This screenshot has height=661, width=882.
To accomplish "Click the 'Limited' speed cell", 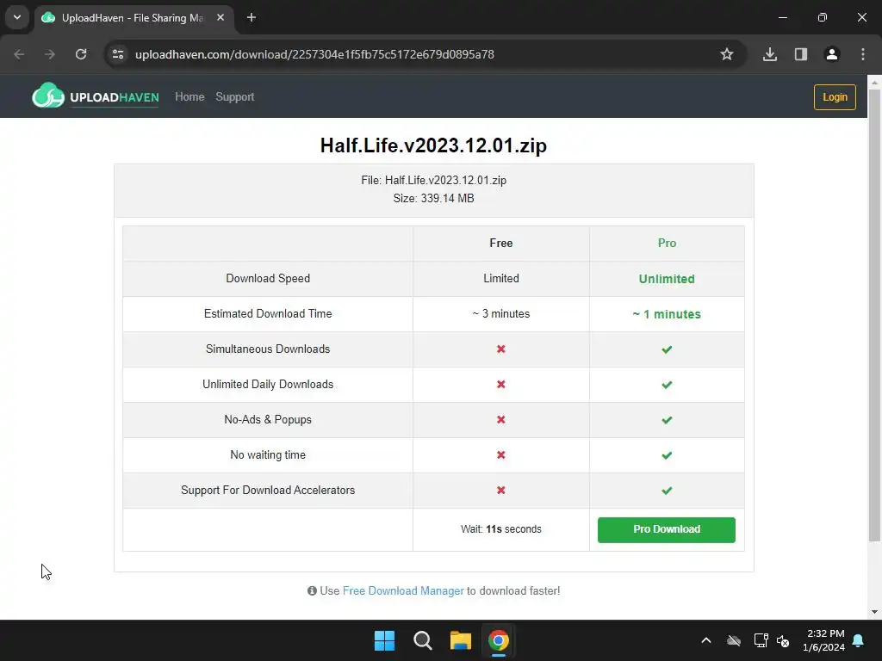I will click(500, 278).
